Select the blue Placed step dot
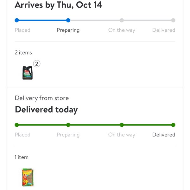The height and width of the screenshot is (190, 190). (17, 20)
